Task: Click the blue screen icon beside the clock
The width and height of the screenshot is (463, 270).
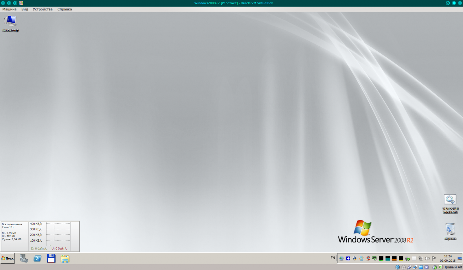Action: coord(460,258)
